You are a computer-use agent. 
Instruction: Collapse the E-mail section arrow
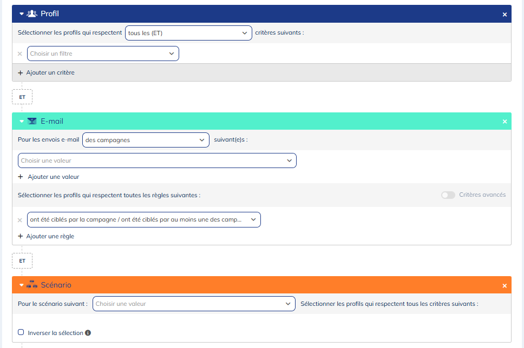pos(22,122)
